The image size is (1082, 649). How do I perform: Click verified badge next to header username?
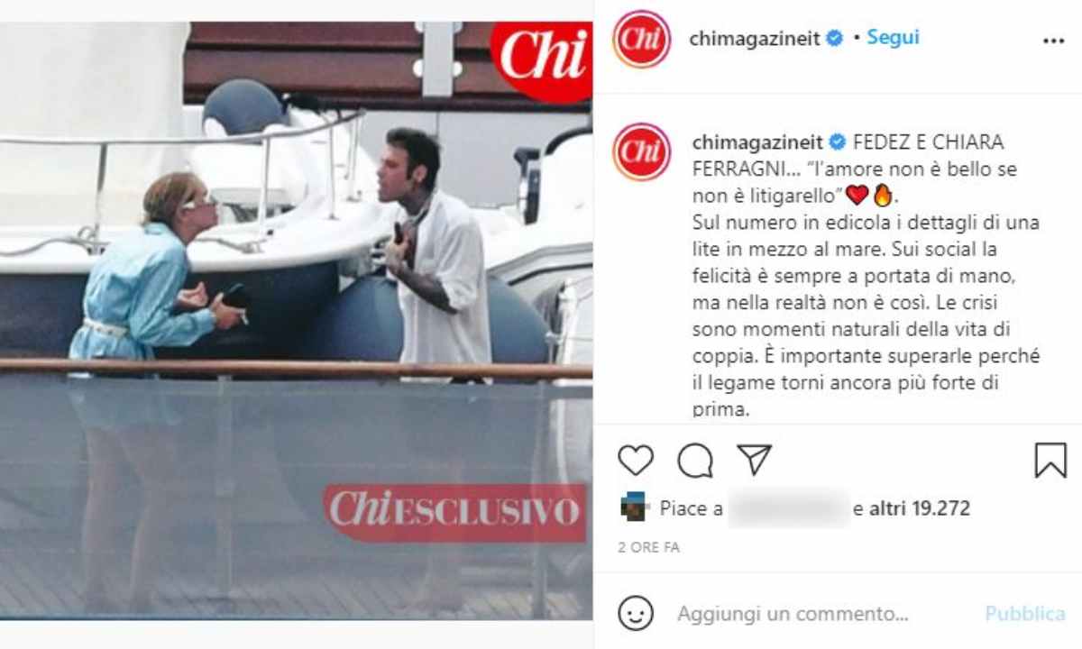click(835, 39)
